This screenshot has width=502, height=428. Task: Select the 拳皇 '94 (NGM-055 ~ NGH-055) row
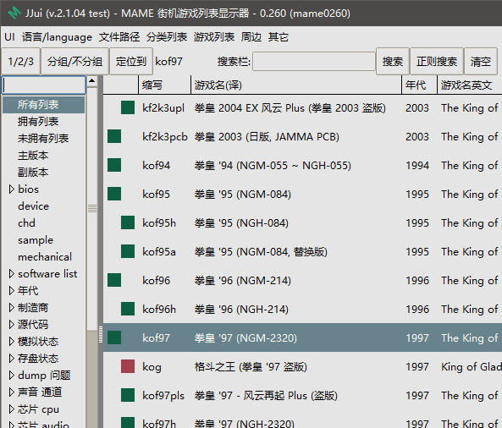302,166
